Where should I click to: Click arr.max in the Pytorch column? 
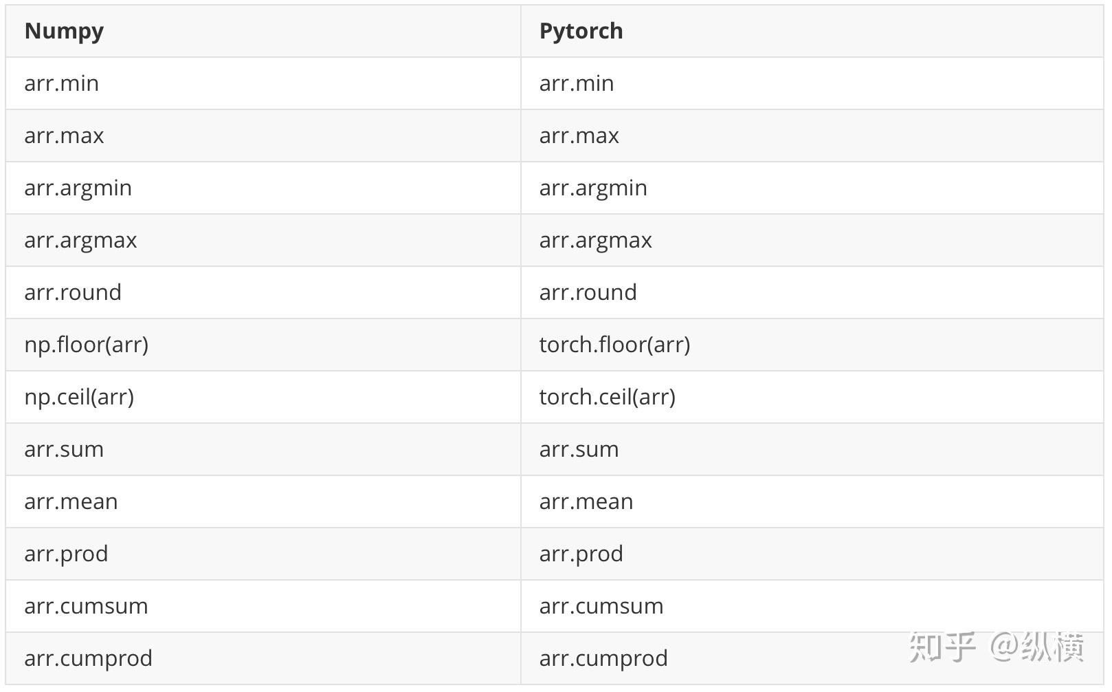pos(579,136)
